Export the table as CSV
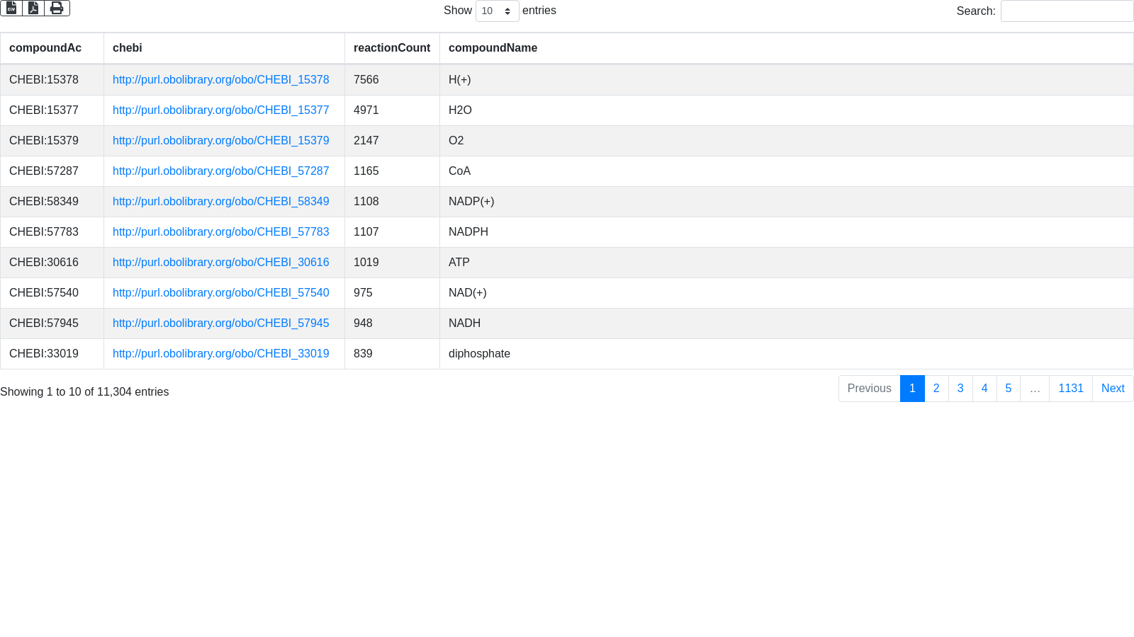This screenshot has width=1134, height=637. [x=11, y=8]
